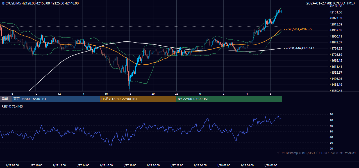Click the bottom date label 1/27 22:00
This screenshot has width=359, height=168.
176,165
